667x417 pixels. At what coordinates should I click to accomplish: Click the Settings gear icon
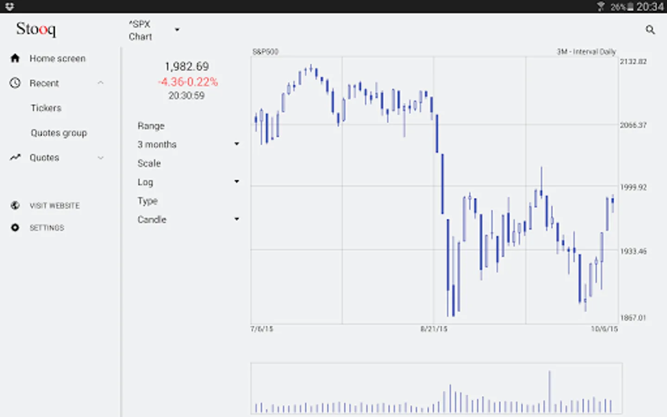point(15,227)
